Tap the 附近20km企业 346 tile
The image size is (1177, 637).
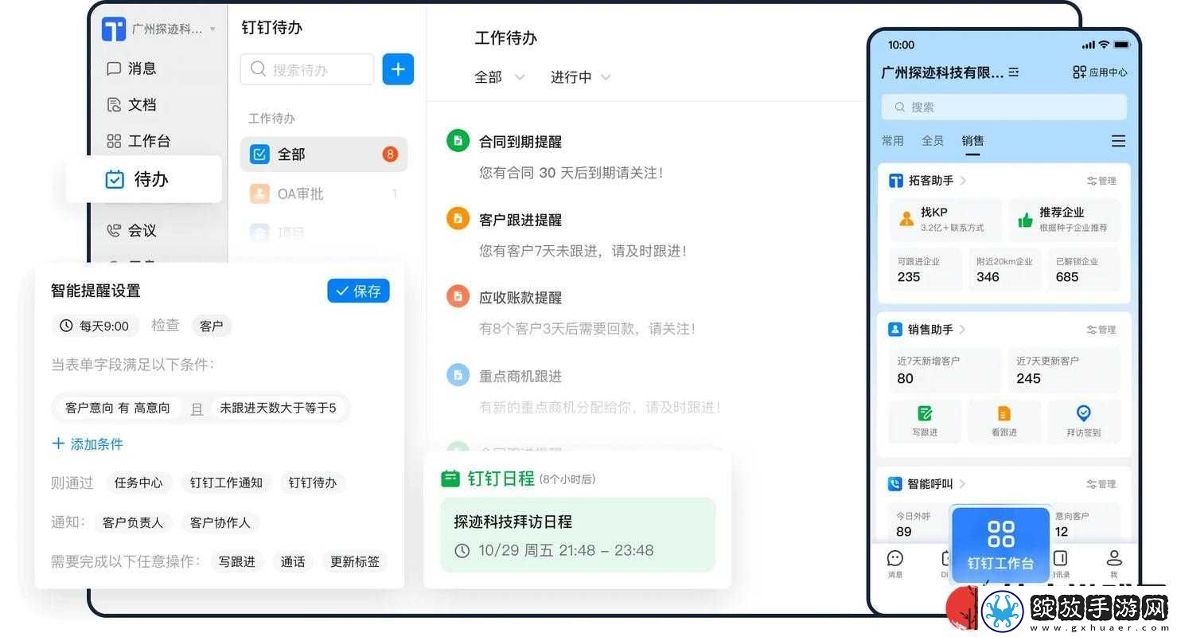(x=1004, y=269)
